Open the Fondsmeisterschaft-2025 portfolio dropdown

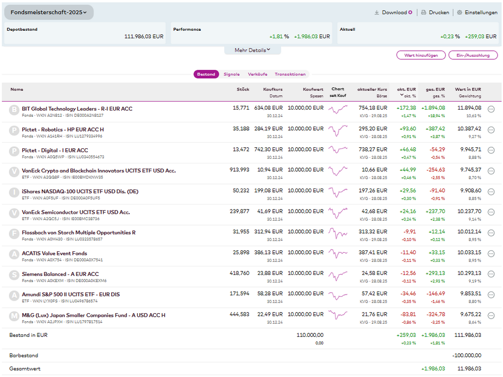click(49, 12)
